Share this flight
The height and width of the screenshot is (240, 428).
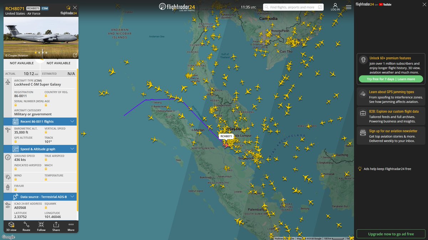[56, 226]
